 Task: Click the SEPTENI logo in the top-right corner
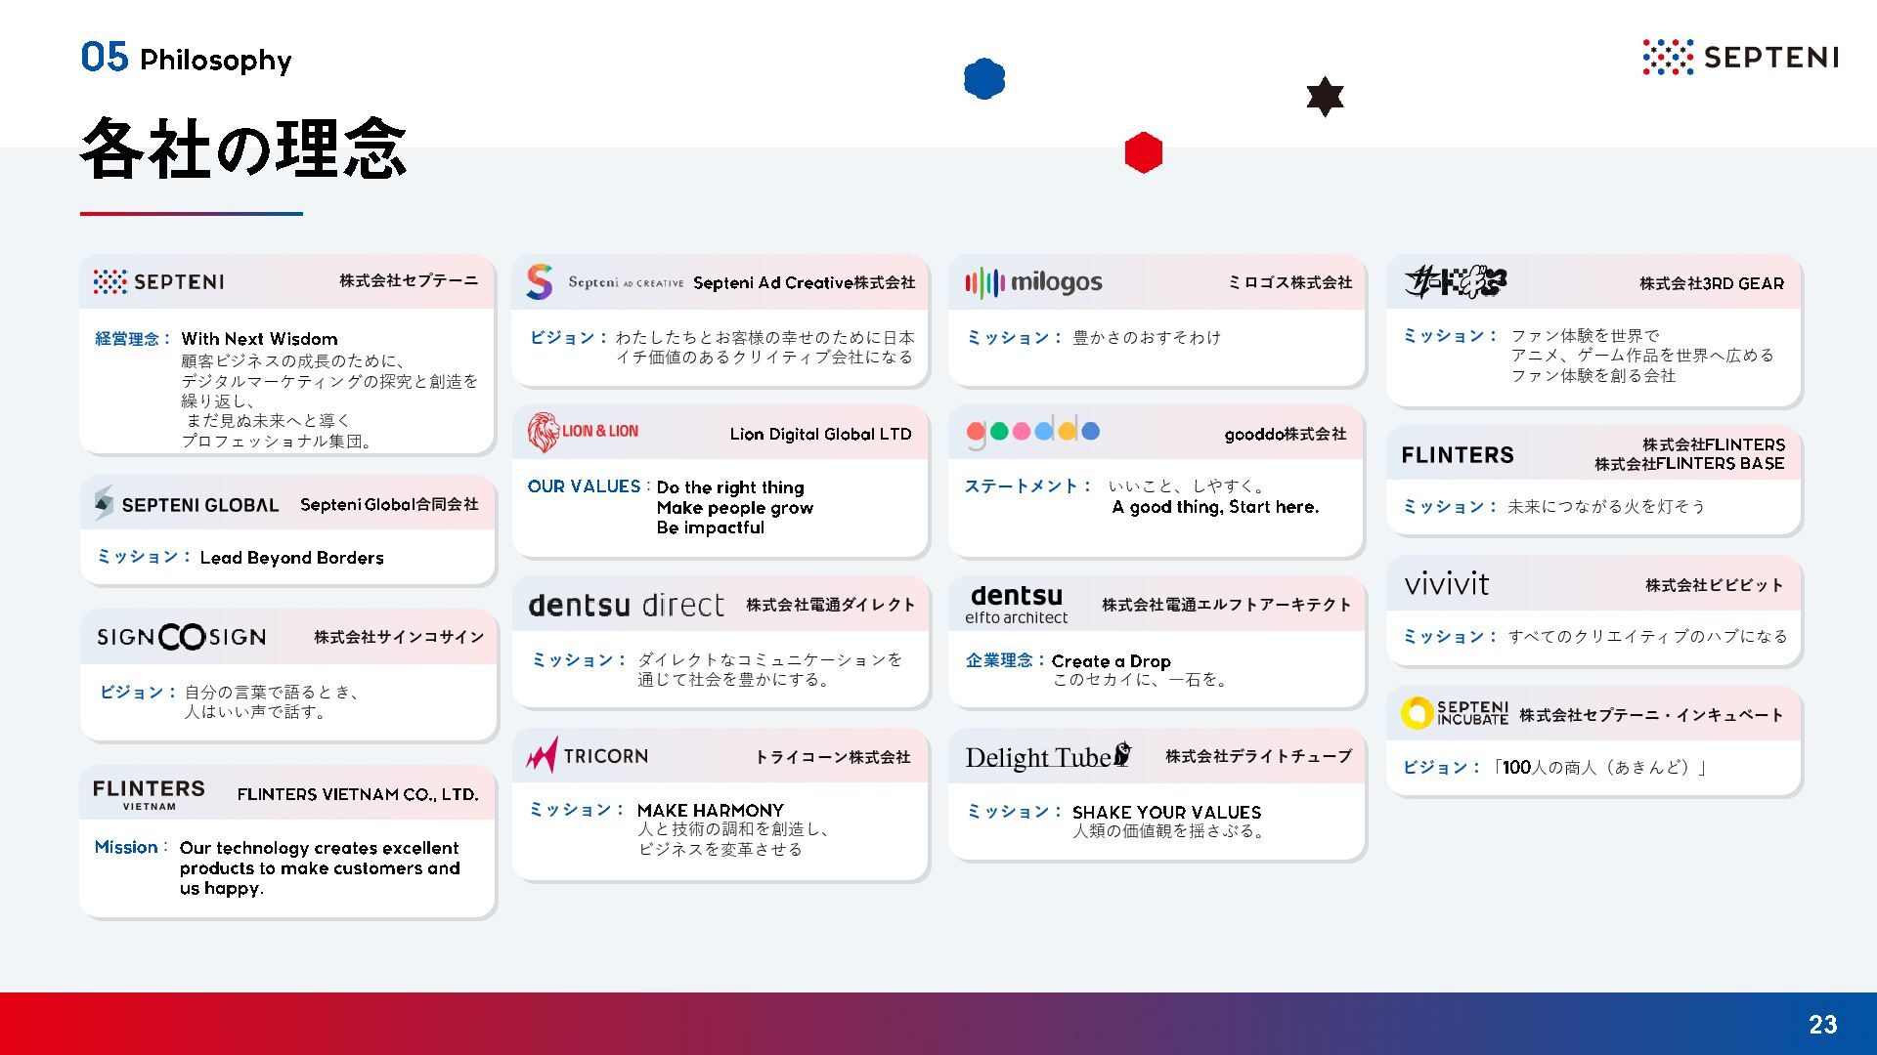[1740, 58]
